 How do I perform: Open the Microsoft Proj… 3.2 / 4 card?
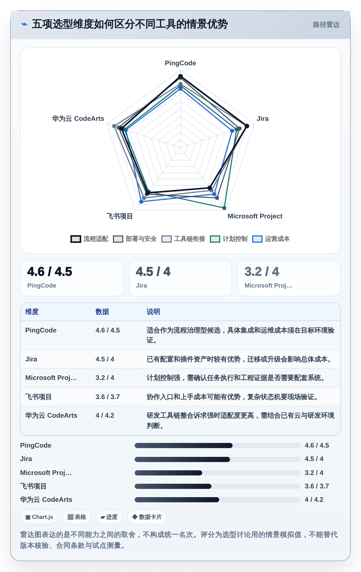coord(289,278)
